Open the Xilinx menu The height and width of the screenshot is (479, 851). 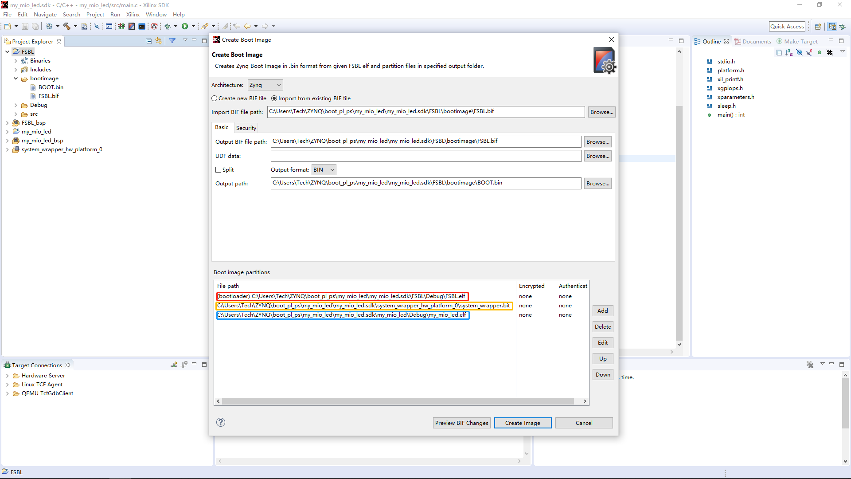133,15
